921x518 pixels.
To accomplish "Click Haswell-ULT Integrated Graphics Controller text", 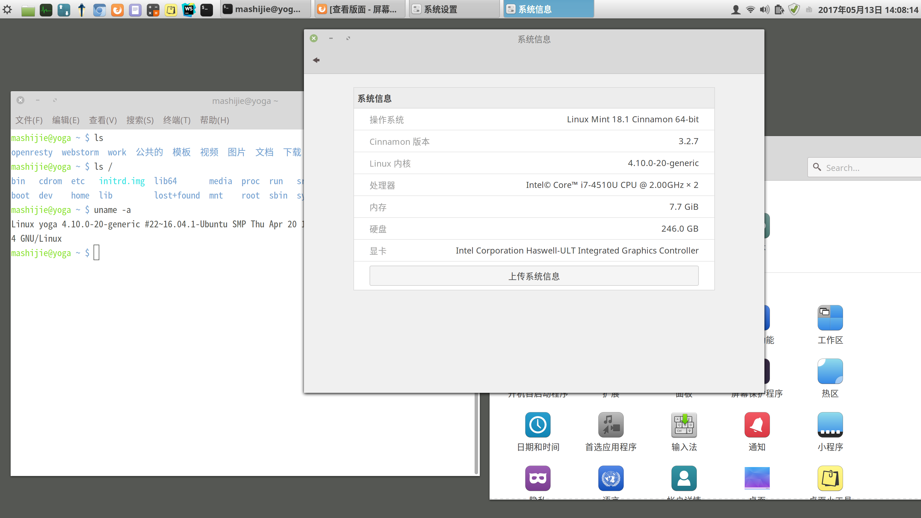I will pos(577,251).
